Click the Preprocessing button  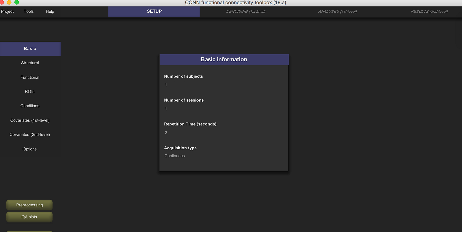29,205
